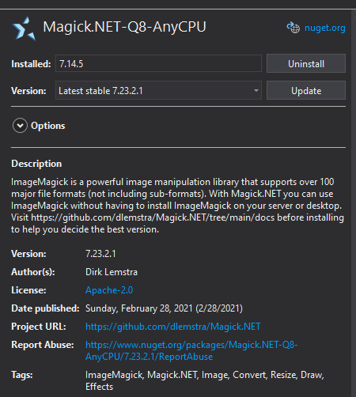The width and height of the screenshot is (356, 397).
Task: Click the ImageMagick description paragraph
Action: point(177,206)
